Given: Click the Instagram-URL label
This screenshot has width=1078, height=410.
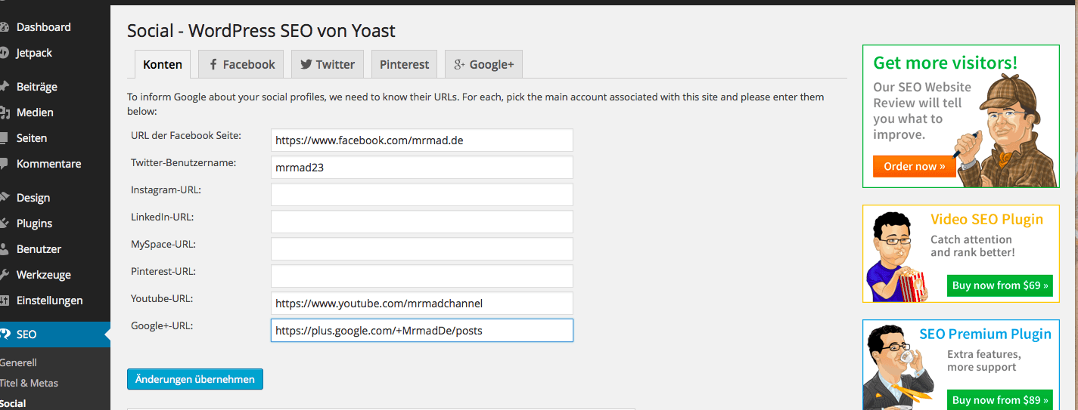Looking at the screenshot, I should [166, 190].
